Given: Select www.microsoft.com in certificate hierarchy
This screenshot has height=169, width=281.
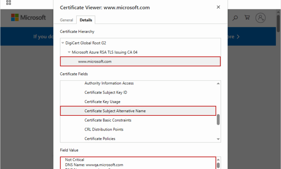Looking at the screenshot, I should (x=140, y=61).
